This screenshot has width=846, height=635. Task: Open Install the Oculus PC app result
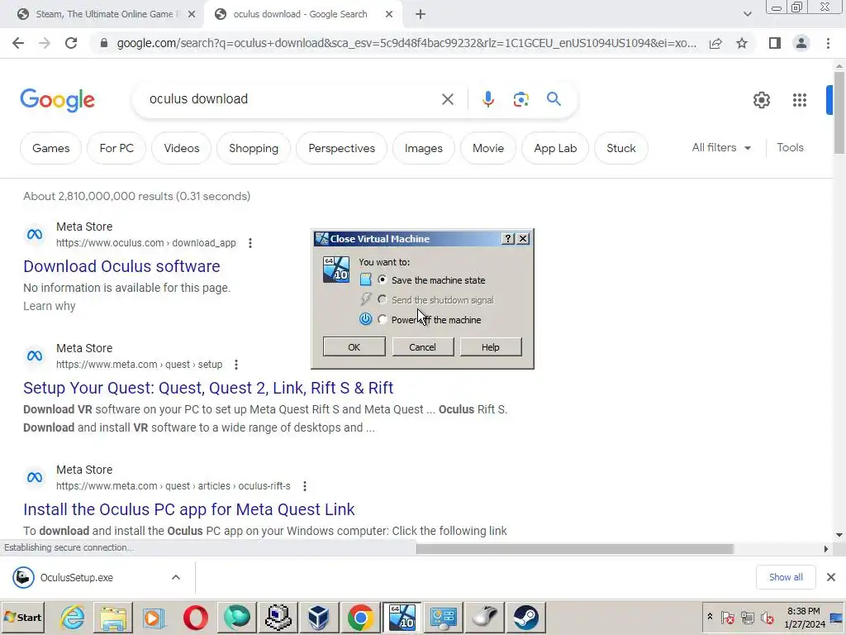tap(189, 509)
